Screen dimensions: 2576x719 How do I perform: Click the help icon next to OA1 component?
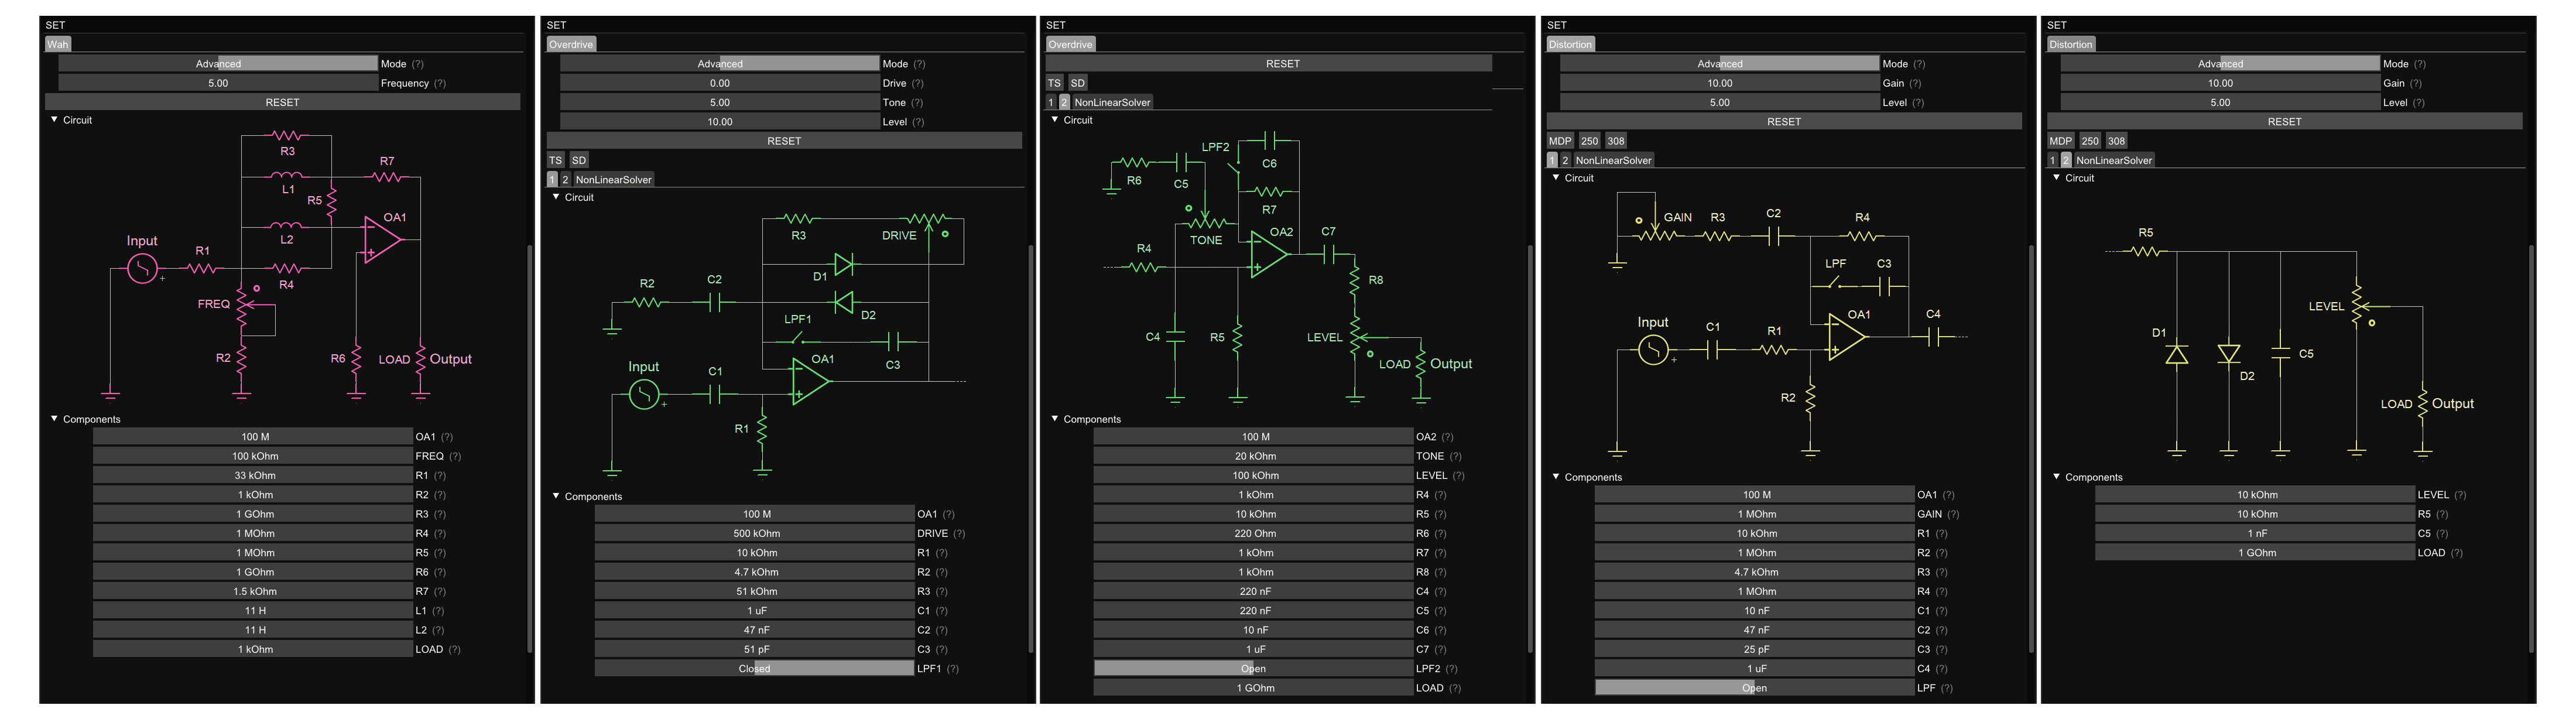click(447, 436)
